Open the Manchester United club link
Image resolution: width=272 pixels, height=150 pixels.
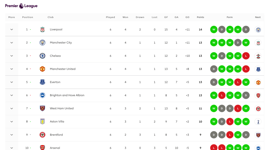tap(62, 69)
